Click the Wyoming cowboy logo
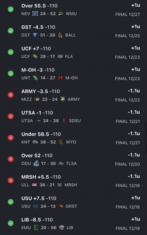147x235 pixels. point(61,142)
